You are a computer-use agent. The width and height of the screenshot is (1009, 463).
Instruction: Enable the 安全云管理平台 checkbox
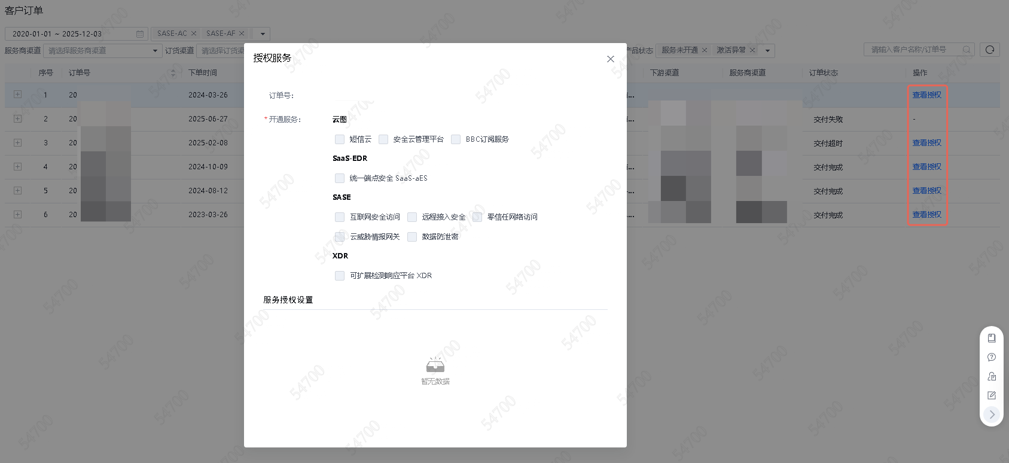(x=383, y=139)
